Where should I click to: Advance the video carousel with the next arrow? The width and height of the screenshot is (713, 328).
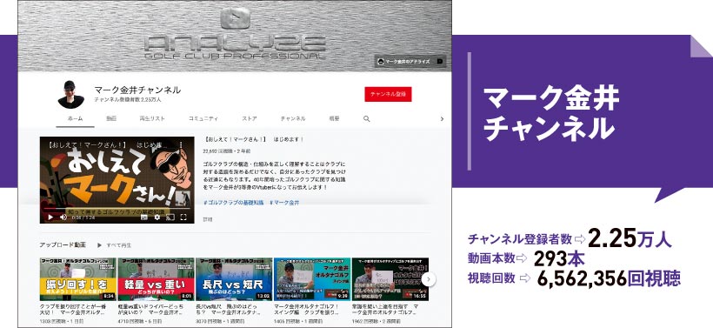click(x=429, y=279)
